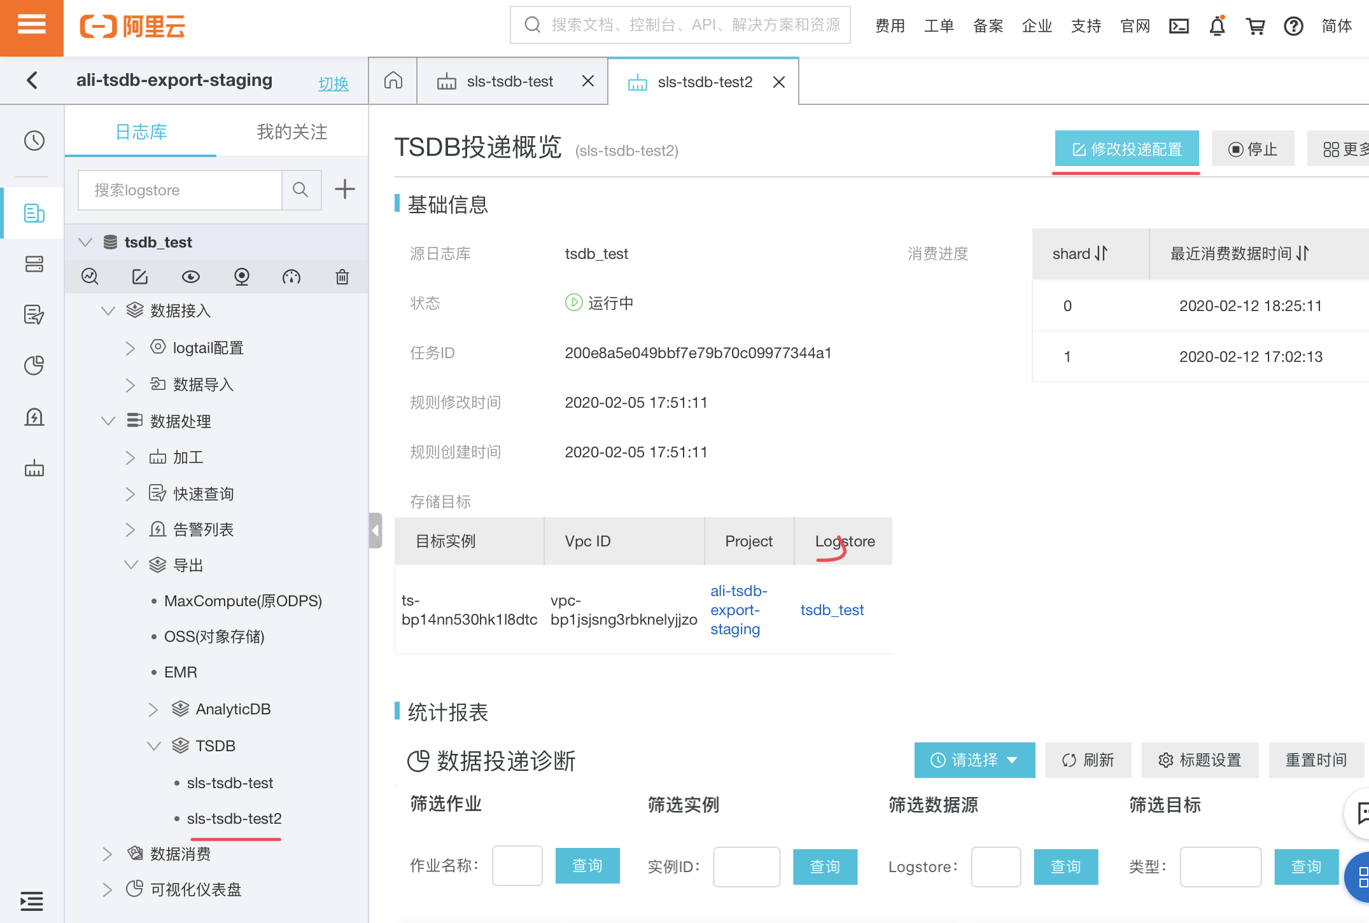Select the logstore icon in left rail
The height and width of the screenshot is (923, 1369).
tap(34, 213)
